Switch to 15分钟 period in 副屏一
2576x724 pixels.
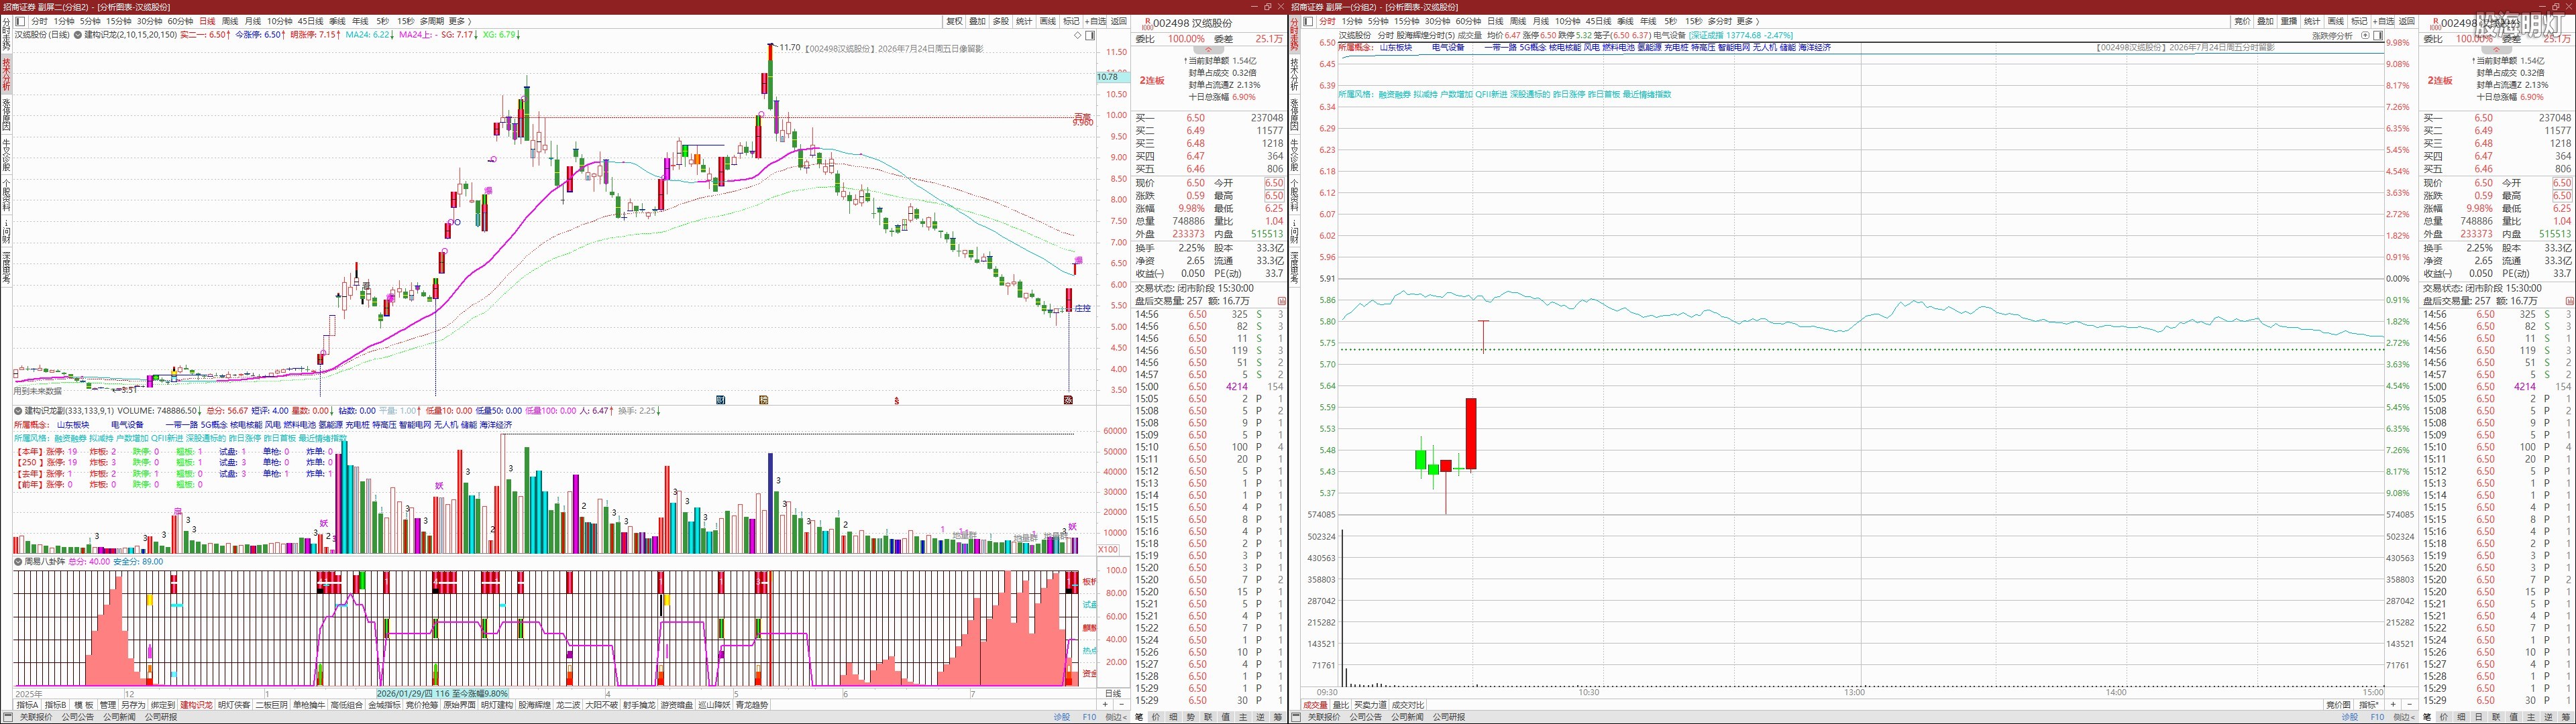click(x=1407, y=21)
